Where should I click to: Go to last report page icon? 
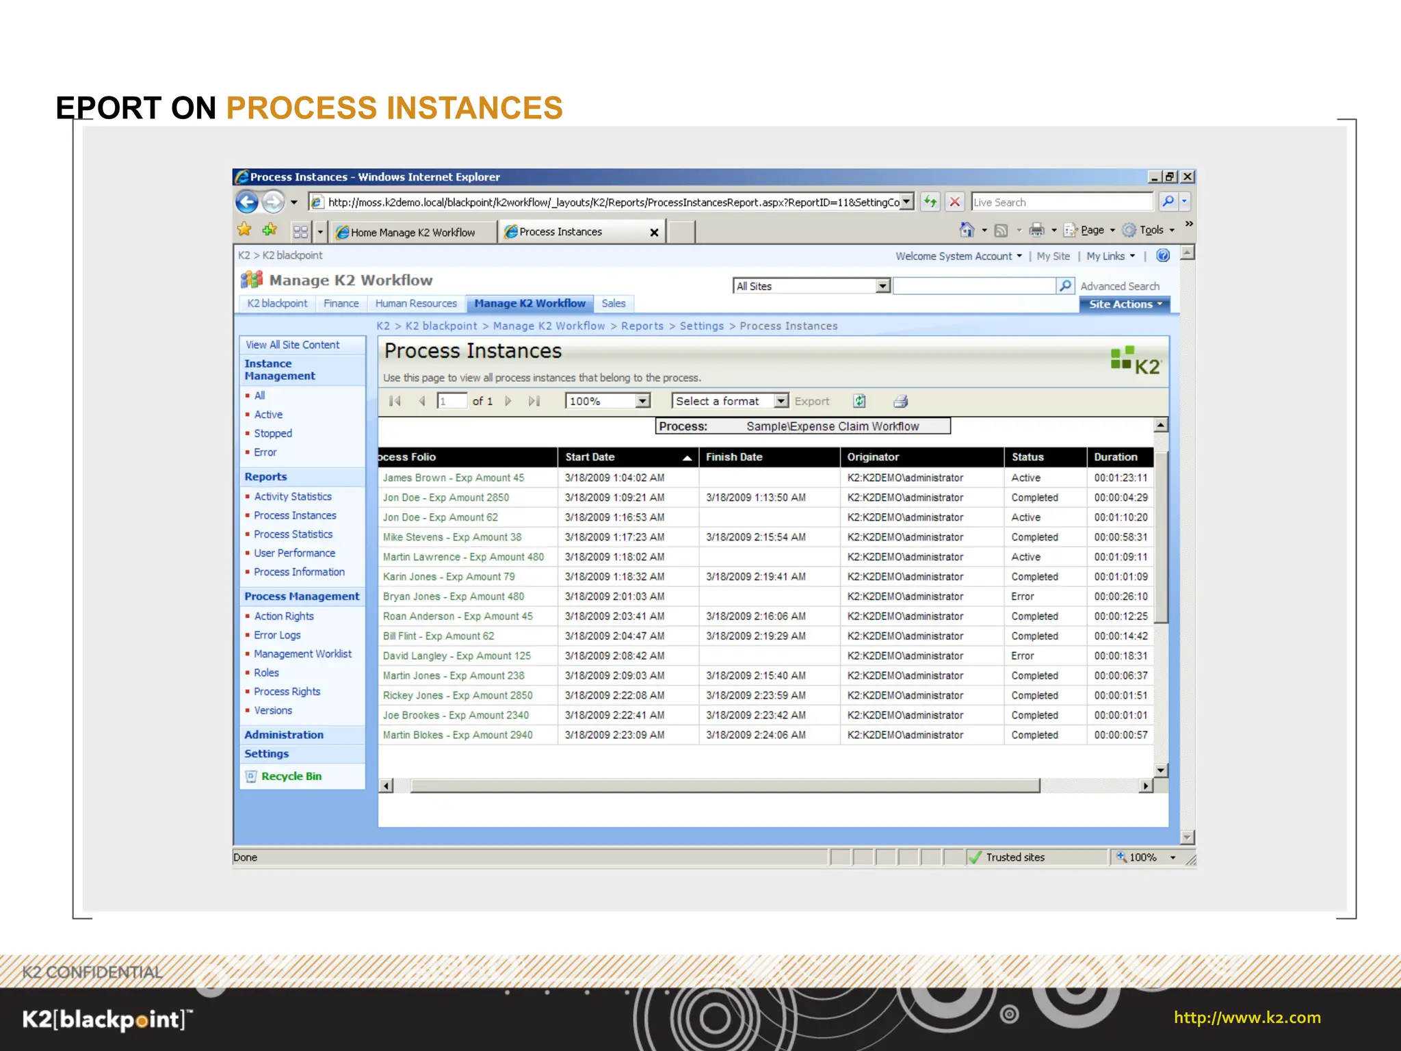(x=534, y=401)
